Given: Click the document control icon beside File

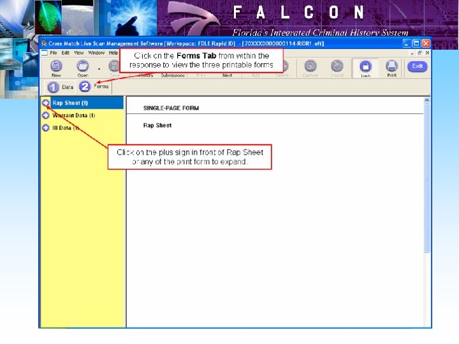Looking at the screenshot, I should click(44, 53).
